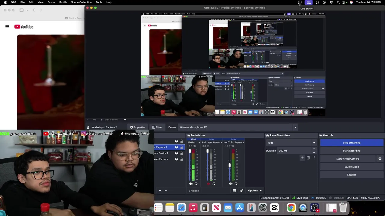The image size is (385, 216).
Task: Move source down with arrow icon
Action: tap(166, 190)
